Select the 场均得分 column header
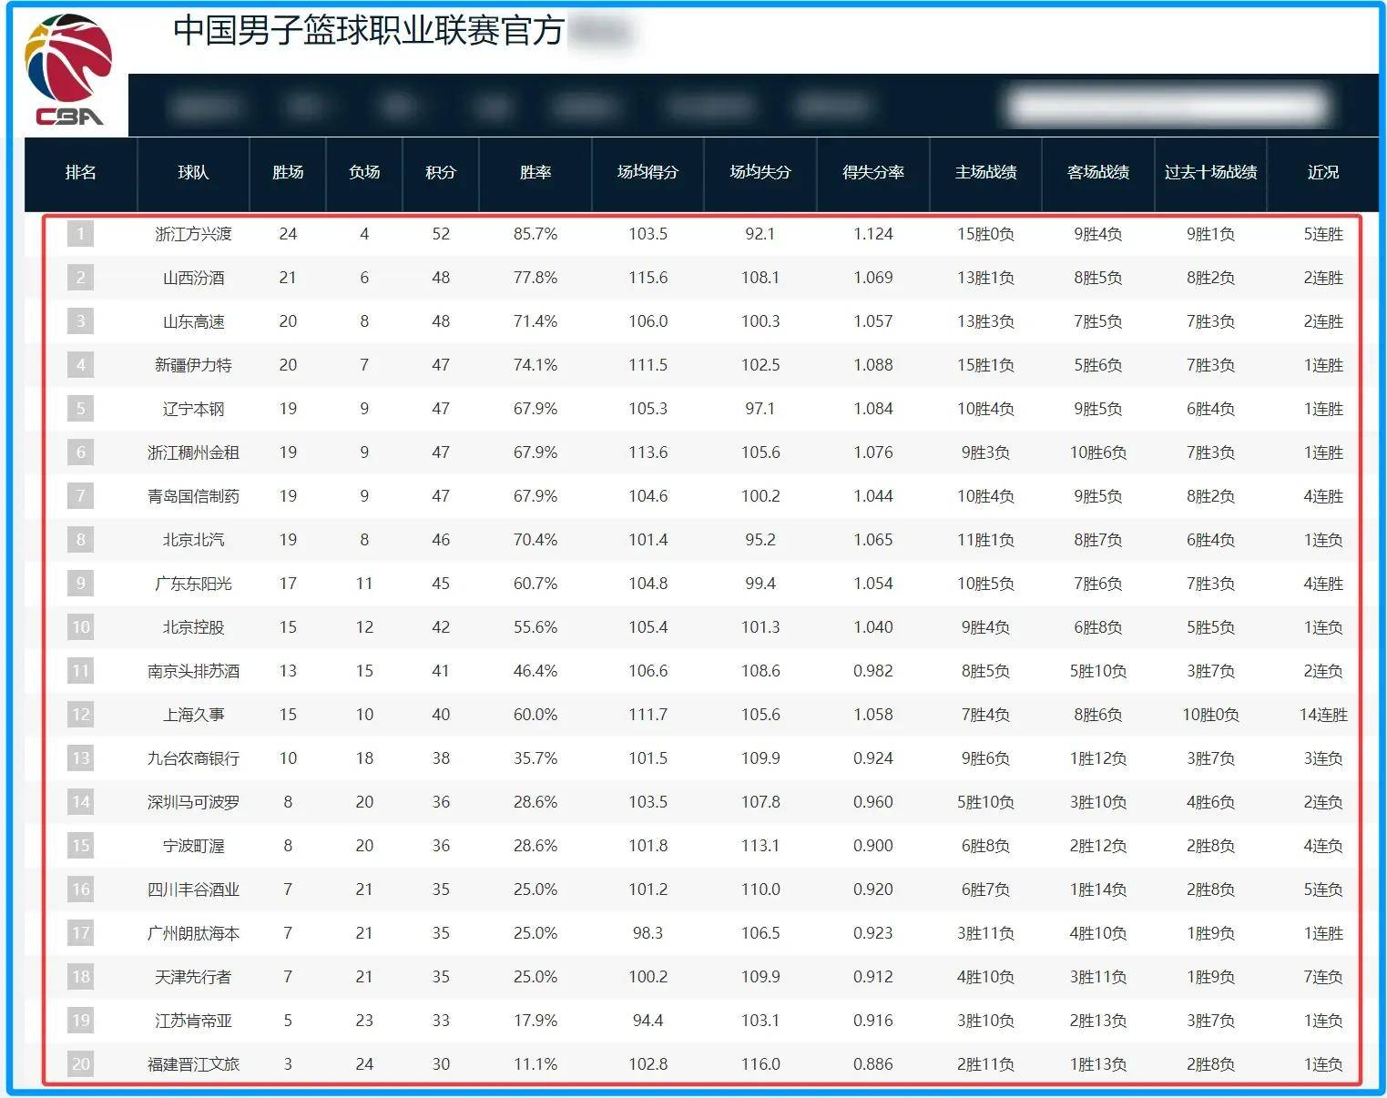Image resolution: width=1387 pixels, height=1098 pixels. tap(648, 172)
